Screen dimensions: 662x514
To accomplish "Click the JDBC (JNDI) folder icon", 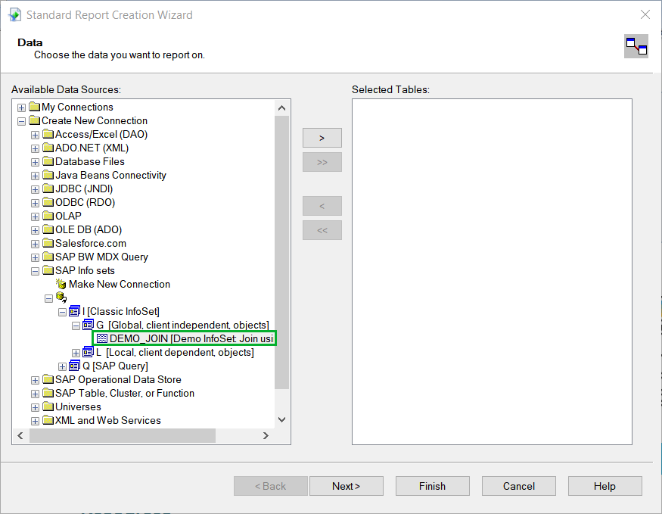I will pos(48,188).
